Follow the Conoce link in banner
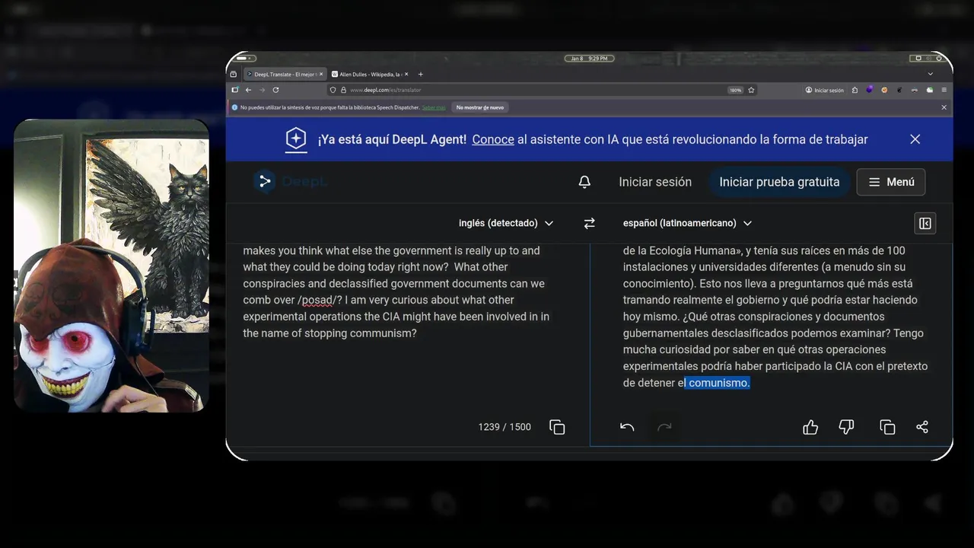The image size is (974, 548). [493, 139]
